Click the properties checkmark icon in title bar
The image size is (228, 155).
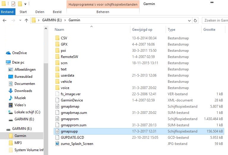pyautogui.click(x=13, y=4)
